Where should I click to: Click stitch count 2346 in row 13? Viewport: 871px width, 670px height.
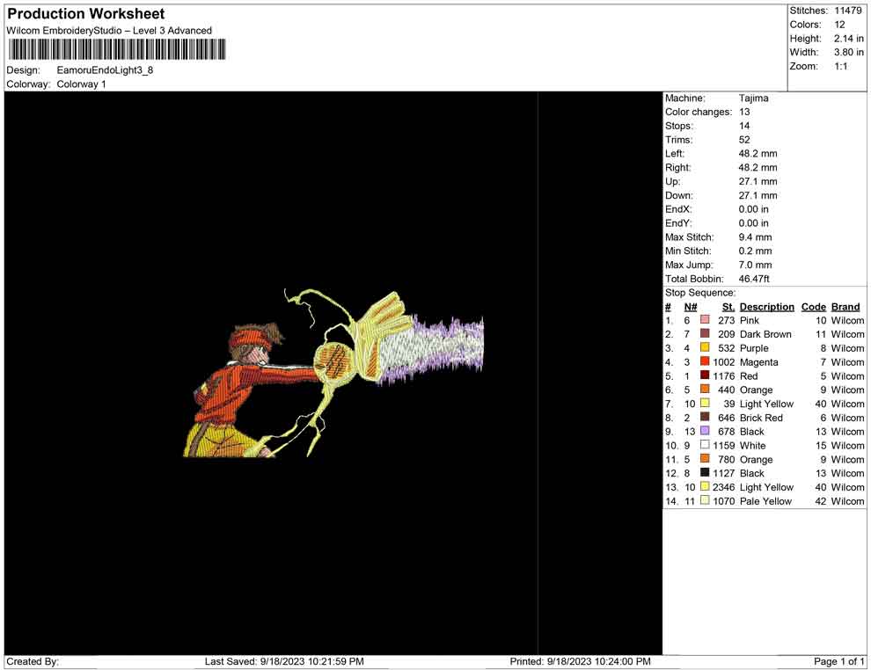click(x=724, y=487)
